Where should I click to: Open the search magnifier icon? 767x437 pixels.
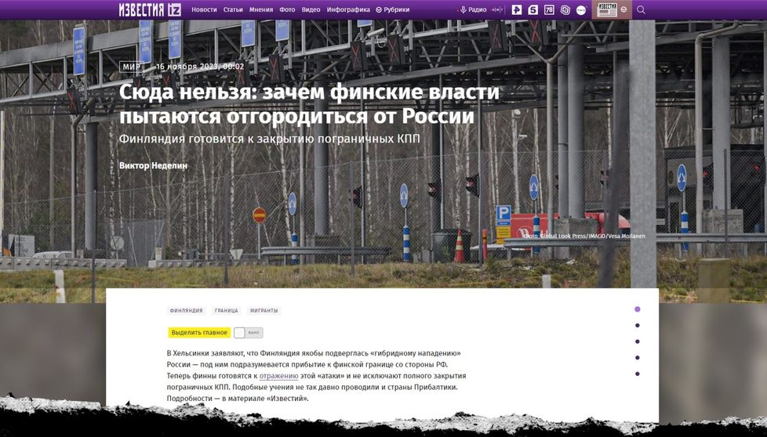[641, 9]
